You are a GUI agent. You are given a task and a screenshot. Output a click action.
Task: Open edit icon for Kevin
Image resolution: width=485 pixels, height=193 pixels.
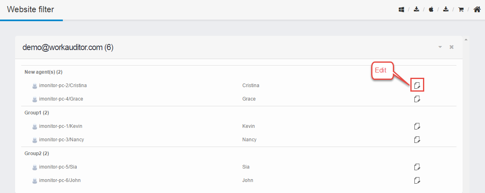tap(417, 126)
